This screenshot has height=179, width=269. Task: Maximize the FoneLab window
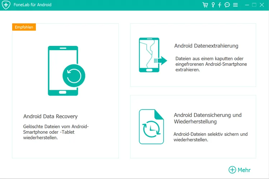[254, 5]
